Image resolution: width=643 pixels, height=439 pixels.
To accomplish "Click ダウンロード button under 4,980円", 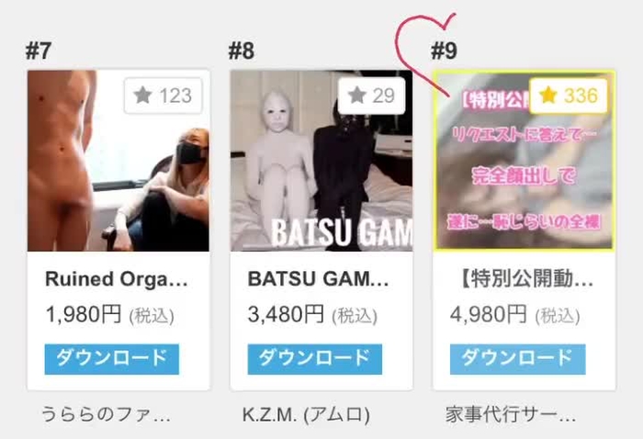I will pyautogui.click(x=517, y=359).
